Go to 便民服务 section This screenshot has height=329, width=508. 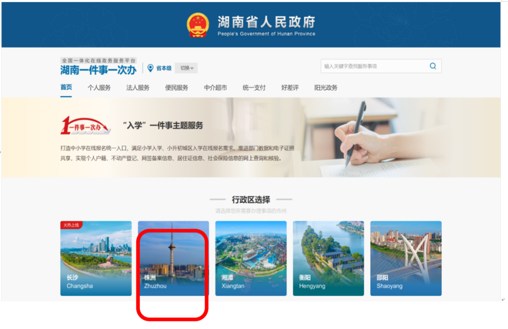[176, 88]
